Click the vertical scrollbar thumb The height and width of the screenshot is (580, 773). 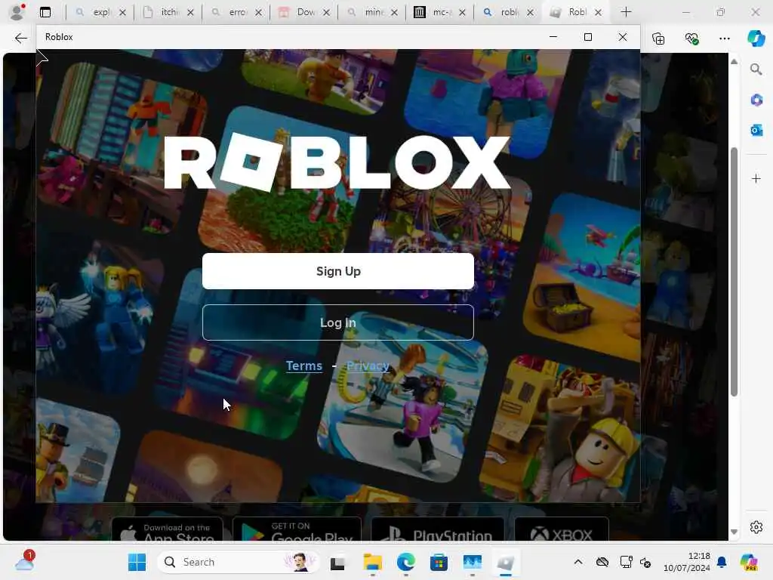(734, 271)
